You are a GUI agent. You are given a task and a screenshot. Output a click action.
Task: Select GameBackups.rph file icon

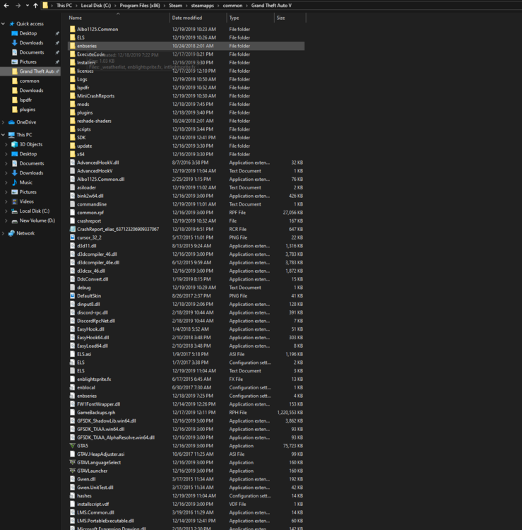72,413
